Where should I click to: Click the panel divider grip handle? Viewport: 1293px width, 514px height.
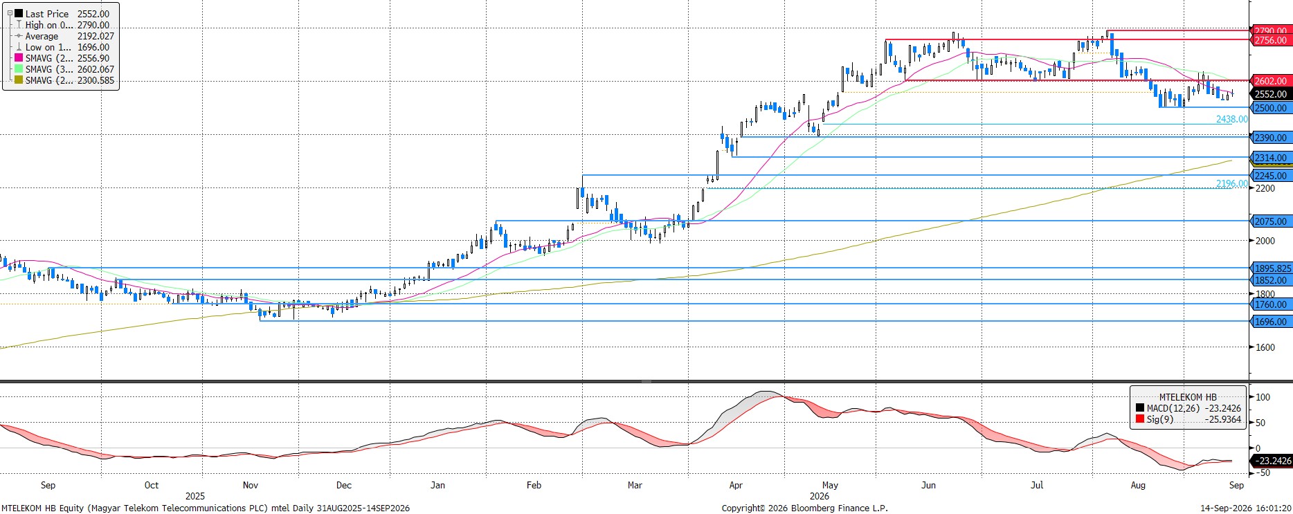pyautogui.click(x=646, y=381)
